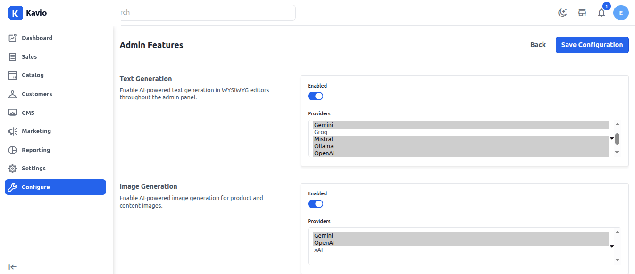
Task: Select Ollama in Text Generation providers
Action: click(x=461, y=146)
